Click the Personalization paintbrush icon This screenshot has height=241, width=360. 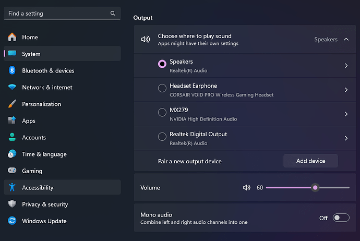(x=12, y=104)
